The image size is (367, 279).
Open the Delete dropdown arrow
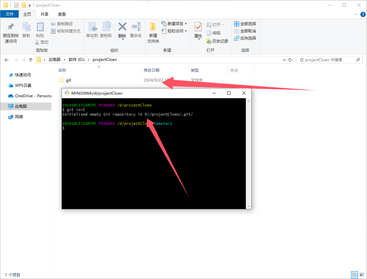(x=122, y=39)
